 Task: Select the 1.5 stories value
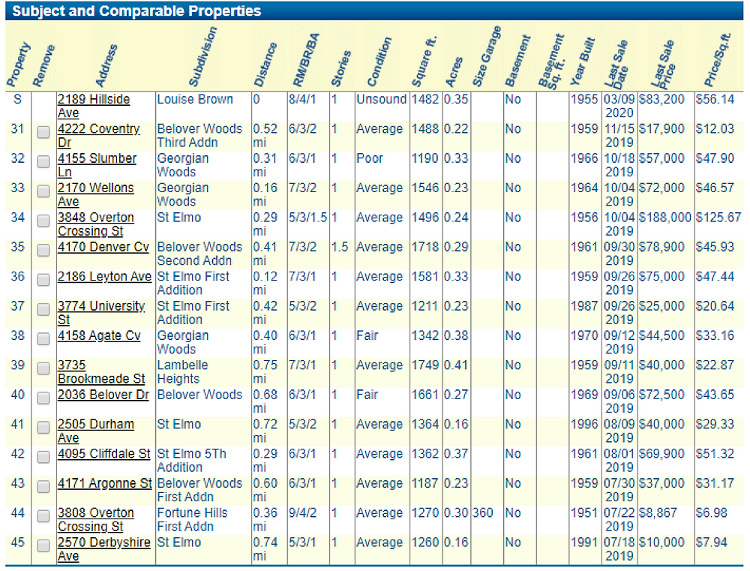[340, 247]
